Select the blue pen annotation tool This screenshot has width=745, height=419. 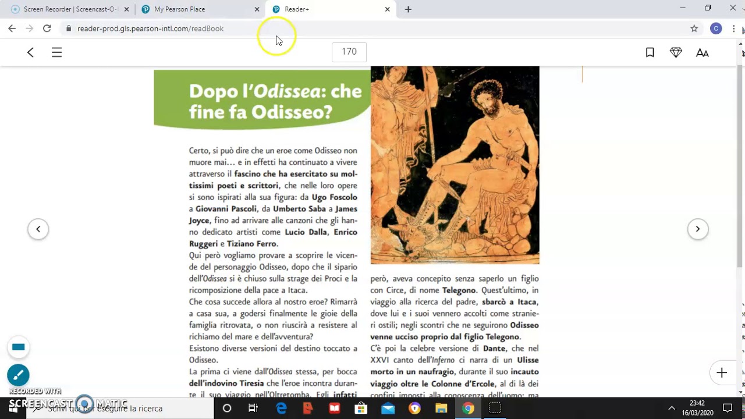click(18, 375)
